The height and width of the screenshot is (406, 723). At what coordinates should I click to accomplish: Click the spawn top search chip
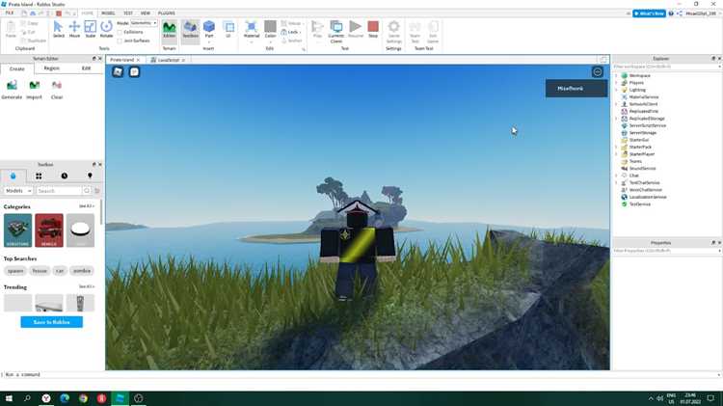tap(15, 271)
